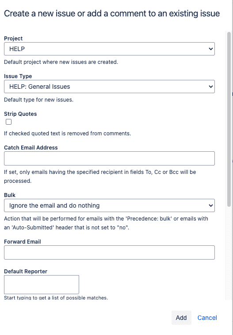Click the Project field label
This screenshot has width=233, height=335.
(x=13, y=39)
